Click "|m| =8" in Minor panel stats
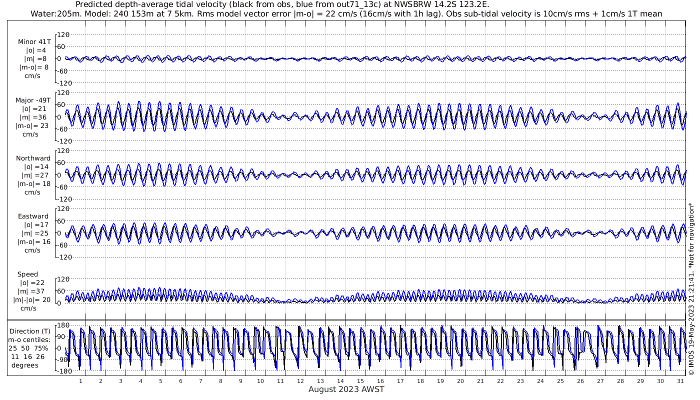Screen dimensions: 700x400 (x=36, y=59)
